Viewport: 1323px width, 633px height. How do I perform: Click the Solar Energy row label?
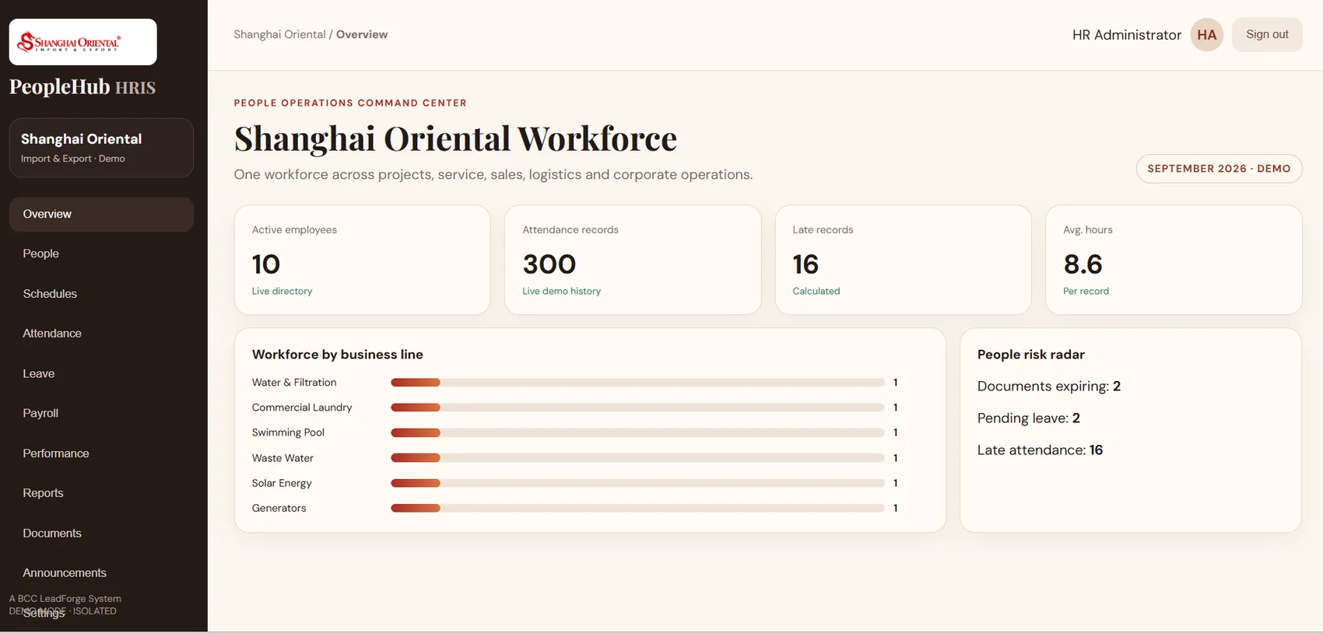[x=282, y=483]
